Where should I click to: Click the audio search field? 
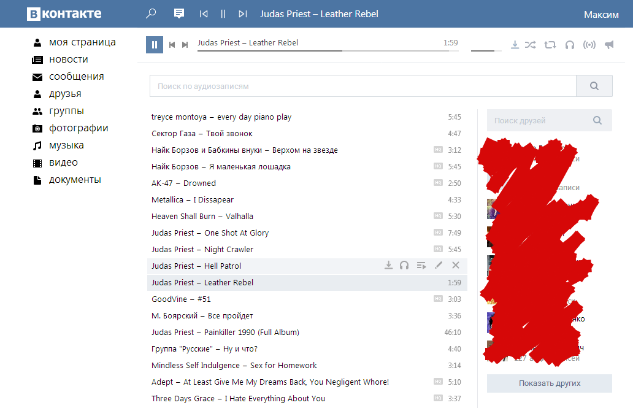(x=363, y=86)
